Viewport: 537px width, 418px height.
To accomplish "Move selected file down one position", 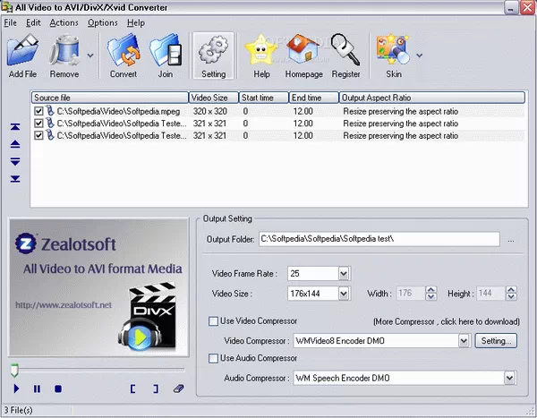I will click(15, 161).
